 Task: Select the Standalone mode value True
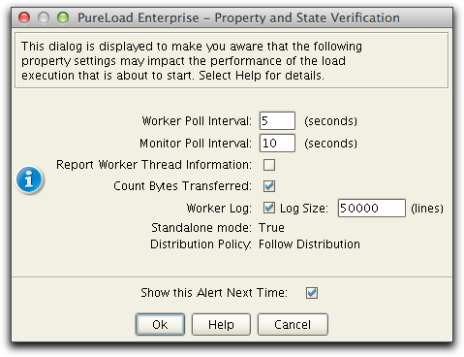pyautogui.click(x=271, y=228)
